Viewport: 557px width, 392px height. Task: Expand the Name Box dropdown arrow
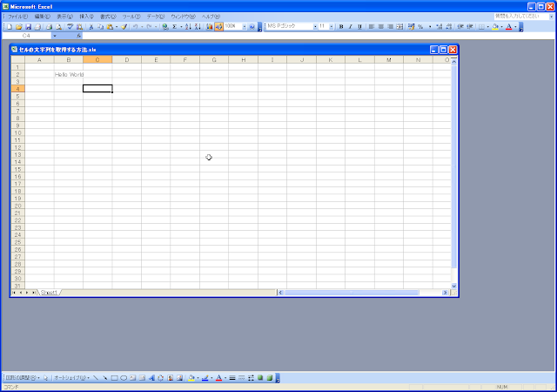pos(54,36)
